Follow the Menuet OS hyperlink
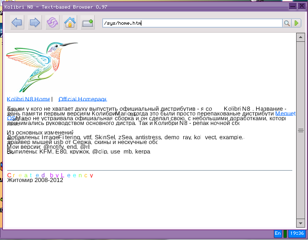 285,114
